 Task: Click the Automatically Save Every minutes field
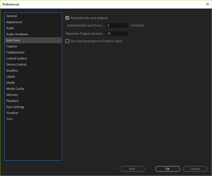click(x=117, y=25)
